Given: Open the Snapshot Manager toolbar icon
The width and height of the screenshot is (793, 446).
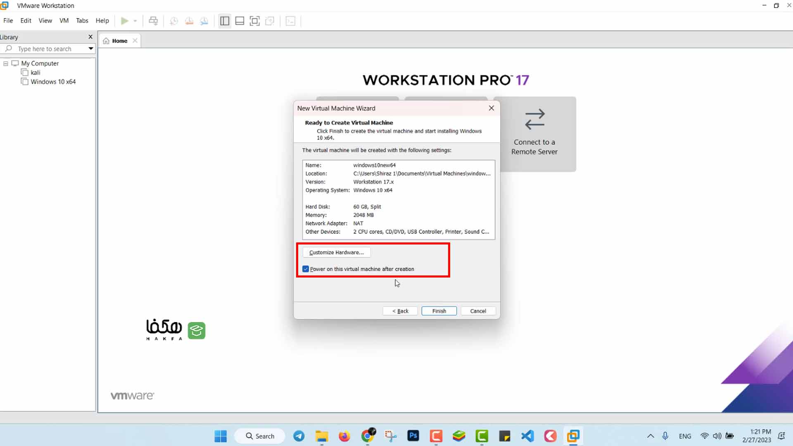Looking at the screenshot, I should coord(204,21).
